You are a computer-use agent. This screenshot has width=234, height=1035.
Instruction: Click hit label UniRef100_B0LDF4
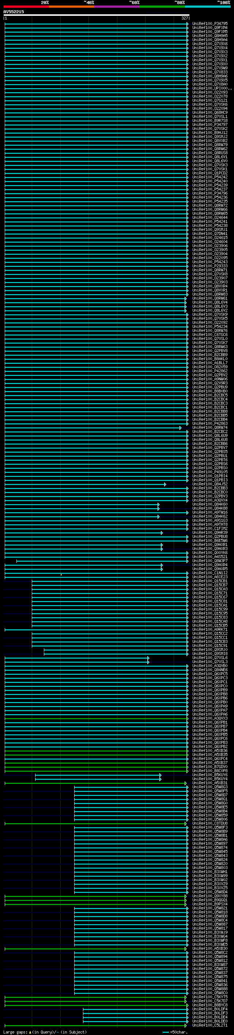tap(210, 1009)
